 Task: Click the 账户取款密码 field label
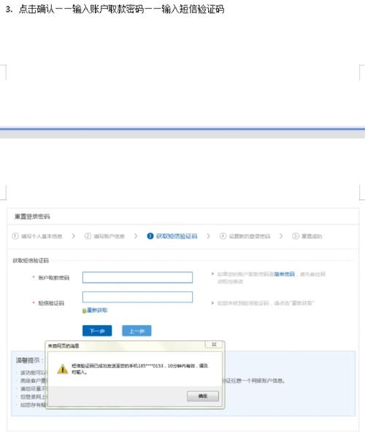click(54, 278)
